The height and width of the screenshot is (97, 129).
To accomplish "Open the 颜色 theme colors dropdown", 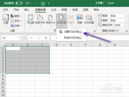I will click(16, 16).
